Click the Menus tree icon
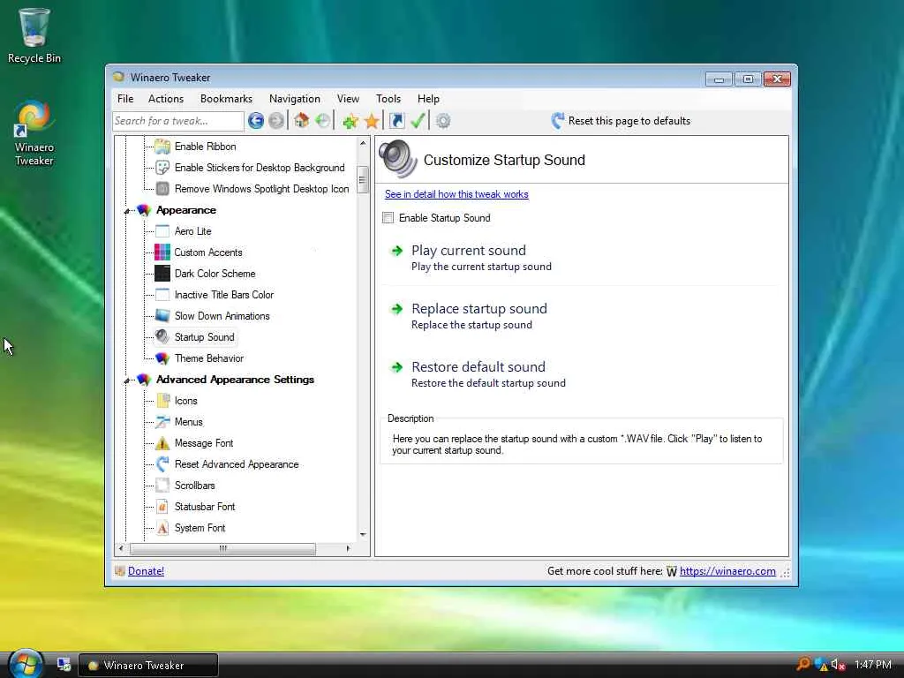Image resolution: width=904 pixels, height=678 pixels. coord(162,422)
